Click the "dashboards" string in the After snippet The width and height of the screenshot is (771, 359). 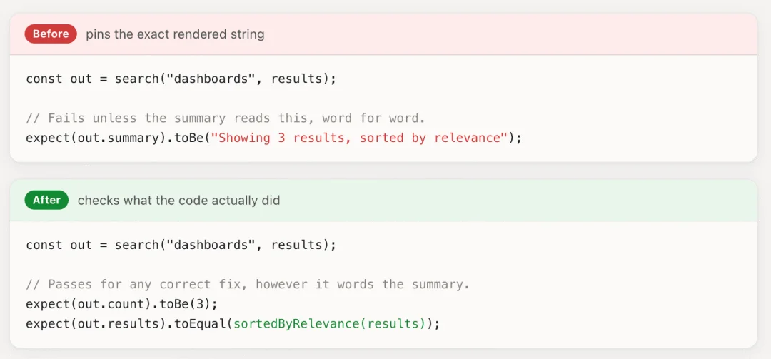point(211,245)
